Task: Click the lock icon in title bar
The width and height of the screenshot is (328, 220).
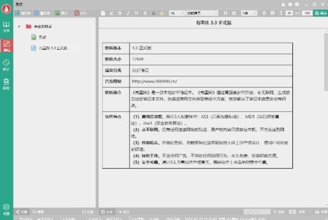Action: click(x=283, y=4)
